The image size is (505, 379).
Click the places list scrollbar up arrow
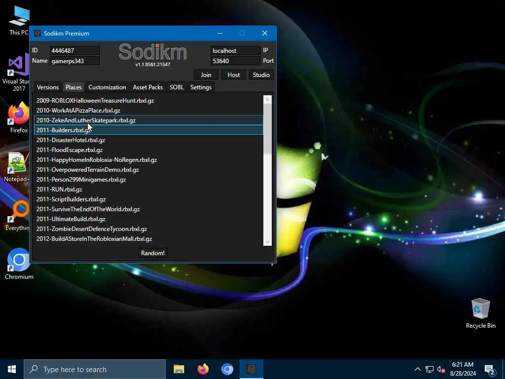[x=267, y=100]
